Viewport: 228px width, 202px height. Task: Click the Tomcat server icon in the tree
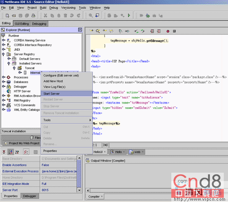(20, 68)
